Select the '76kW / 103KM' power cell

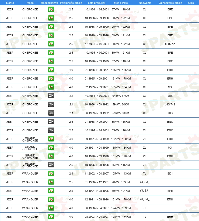pos(121,182)
